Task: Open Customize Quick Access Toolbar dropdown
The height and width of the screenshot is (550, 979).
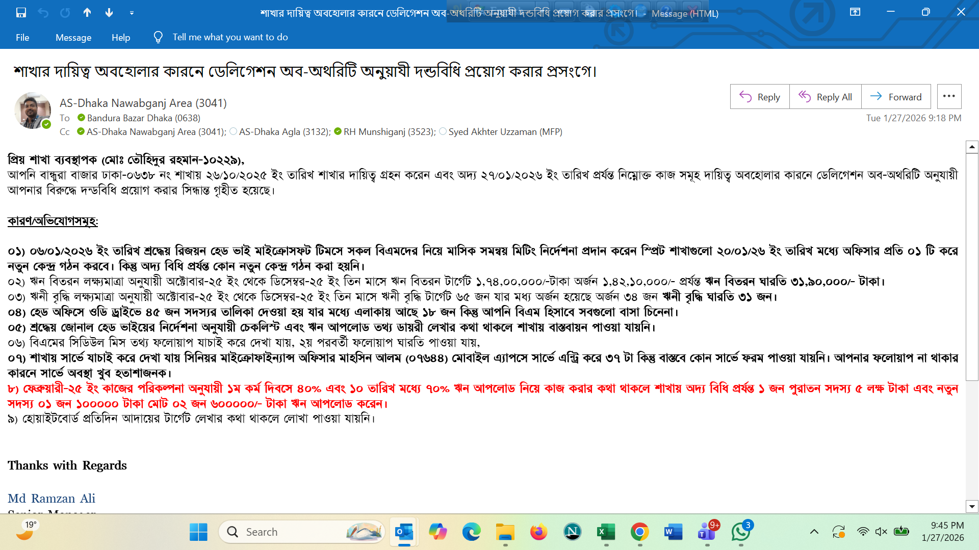Action: click(x=132, y=13)
